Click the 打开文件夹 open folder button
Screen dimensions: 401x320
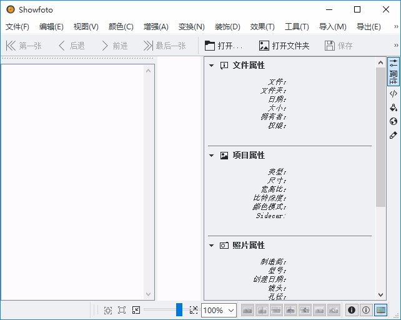tap(284, 46)
